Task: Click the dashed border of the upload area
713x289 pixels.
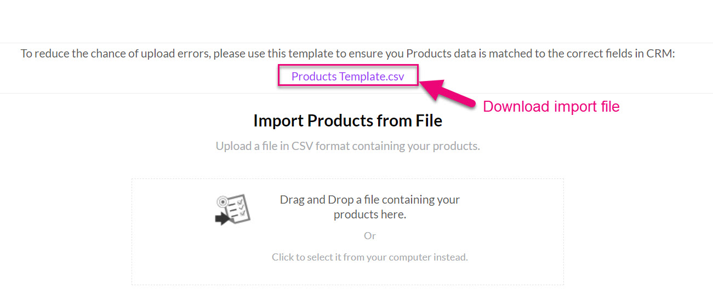Action: [x=347, y=179]
